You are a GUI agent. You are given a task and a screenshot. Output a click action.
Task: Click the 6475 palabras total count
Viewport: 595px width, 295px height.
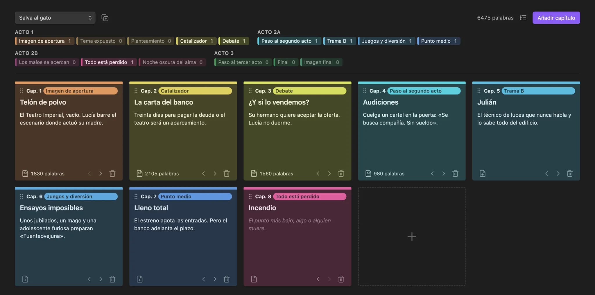pos(495,18)
